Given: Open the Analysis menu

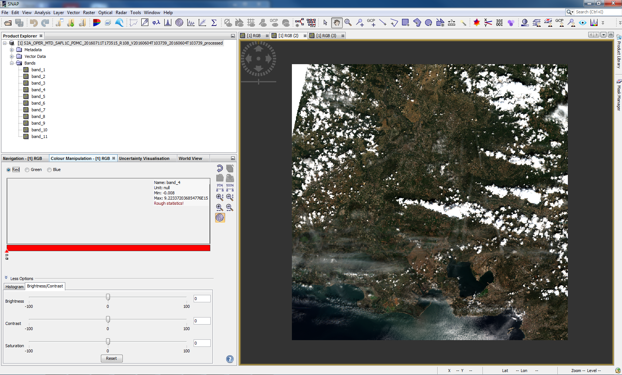Looking at the screenshot, I should pyautogui.click(x=42, y=13).
